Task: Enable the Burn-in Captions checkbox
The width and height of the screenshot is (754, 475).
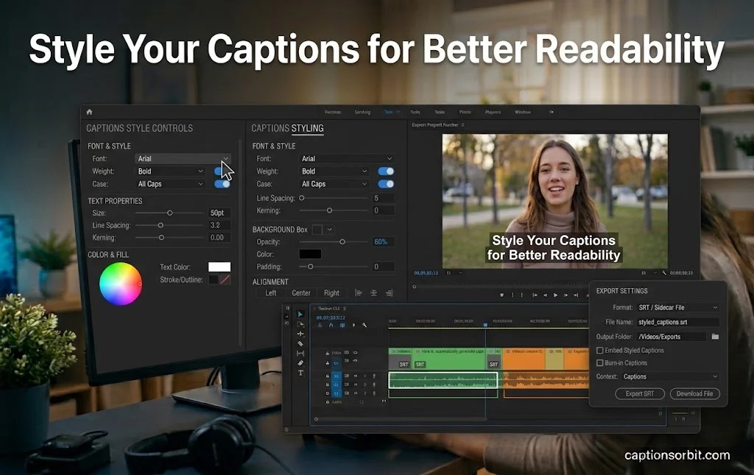Action: point(599,363)
